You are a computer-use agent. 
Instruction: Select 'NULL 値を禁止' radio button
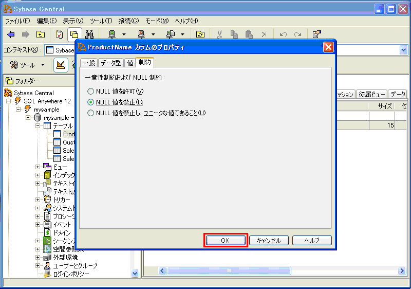click(x=91, y=102)
